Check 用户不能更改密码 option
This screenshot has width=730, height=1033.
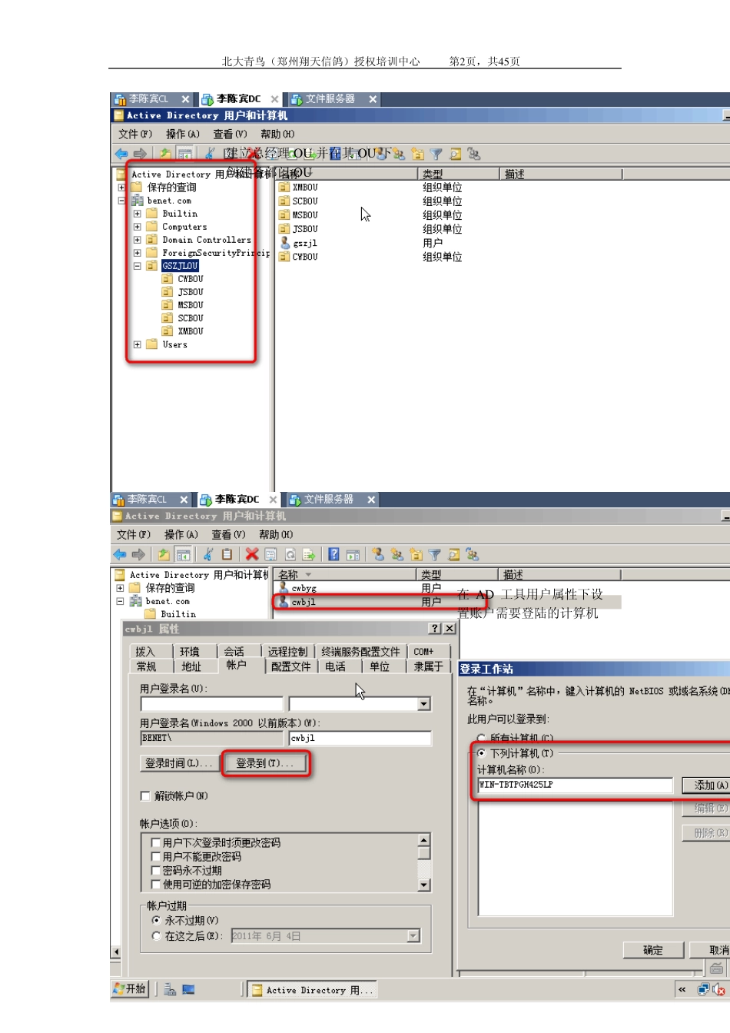[x=156, y=856]
